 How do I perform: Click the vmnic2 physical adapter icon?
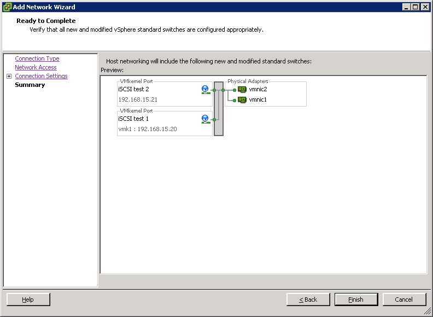[x=242, y=90]
